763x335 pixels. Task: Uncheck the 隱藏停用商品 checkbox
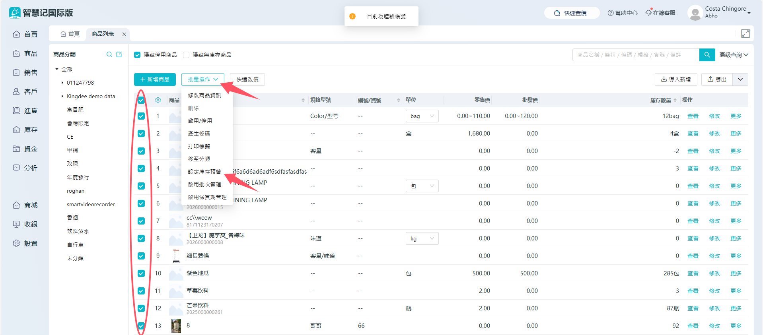pos(137,55)
